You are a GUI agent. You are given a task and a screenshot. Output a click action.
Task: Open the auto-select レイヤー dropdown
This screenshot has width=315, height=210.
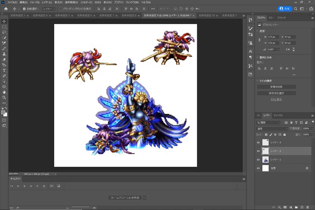[48, 9]
